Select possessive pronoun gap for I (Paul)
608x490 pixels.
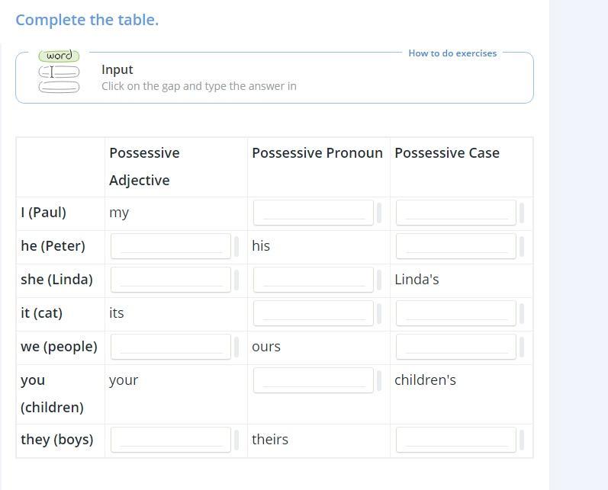pos(314,213)
